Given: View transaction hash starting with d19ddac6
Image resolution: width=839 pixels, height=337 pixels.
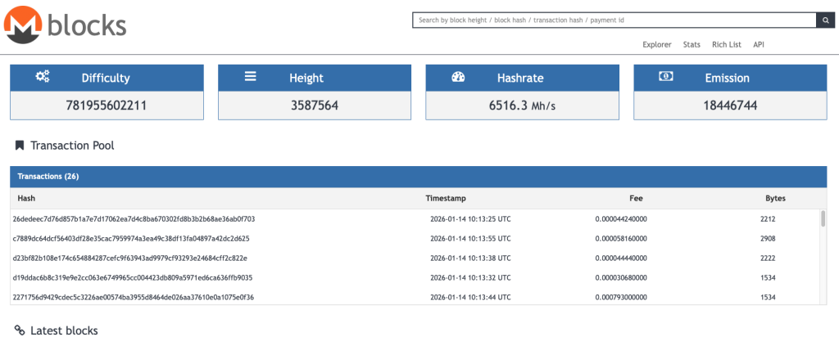Looking at the screenshot, I should [132, 277].
